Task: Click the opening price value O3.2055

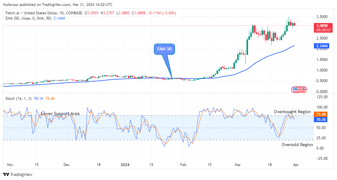Action: tap(91, 13)
